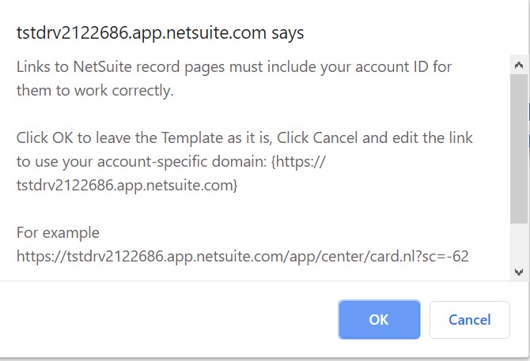Click the scrollbar down arrow
Screen dimensions: 530x361
coord(519,272)
